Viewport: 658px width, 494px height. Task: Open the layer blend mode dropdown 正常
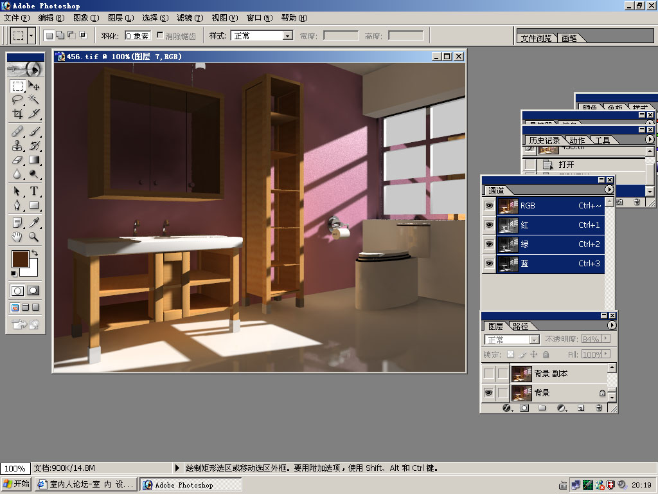pos(534,340)
